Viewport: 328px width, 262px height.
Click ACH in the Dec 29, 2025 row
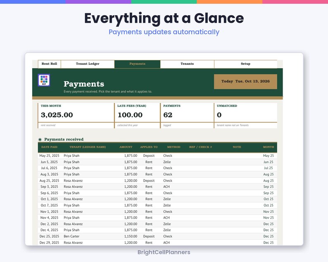(166, 243)
